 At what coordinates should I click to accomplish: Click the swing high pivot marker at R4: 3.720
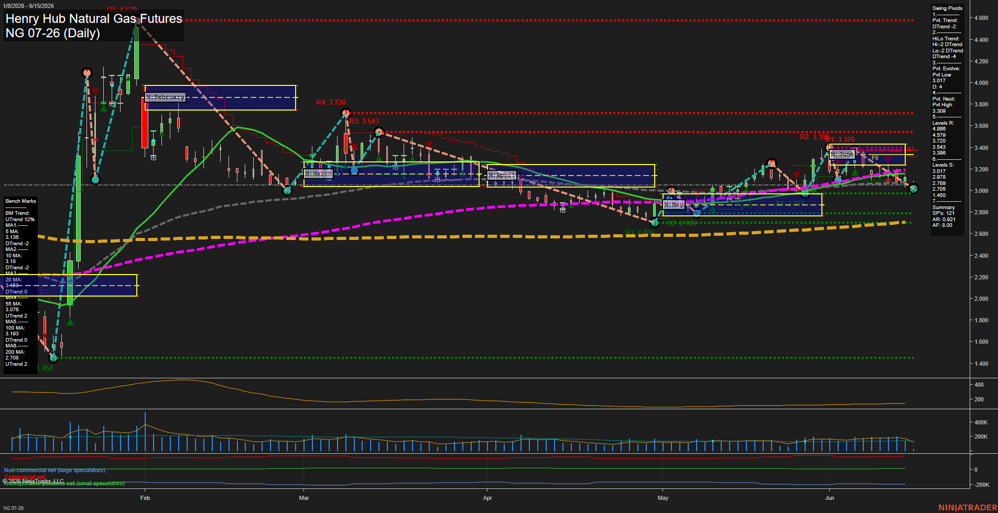[x=345, y=113]
